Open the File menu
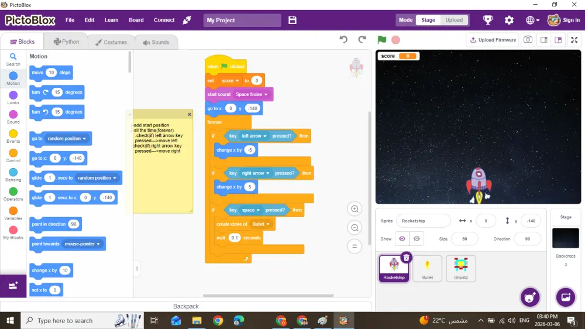Screen dimensions: 585x329 [x=70, y=20]
